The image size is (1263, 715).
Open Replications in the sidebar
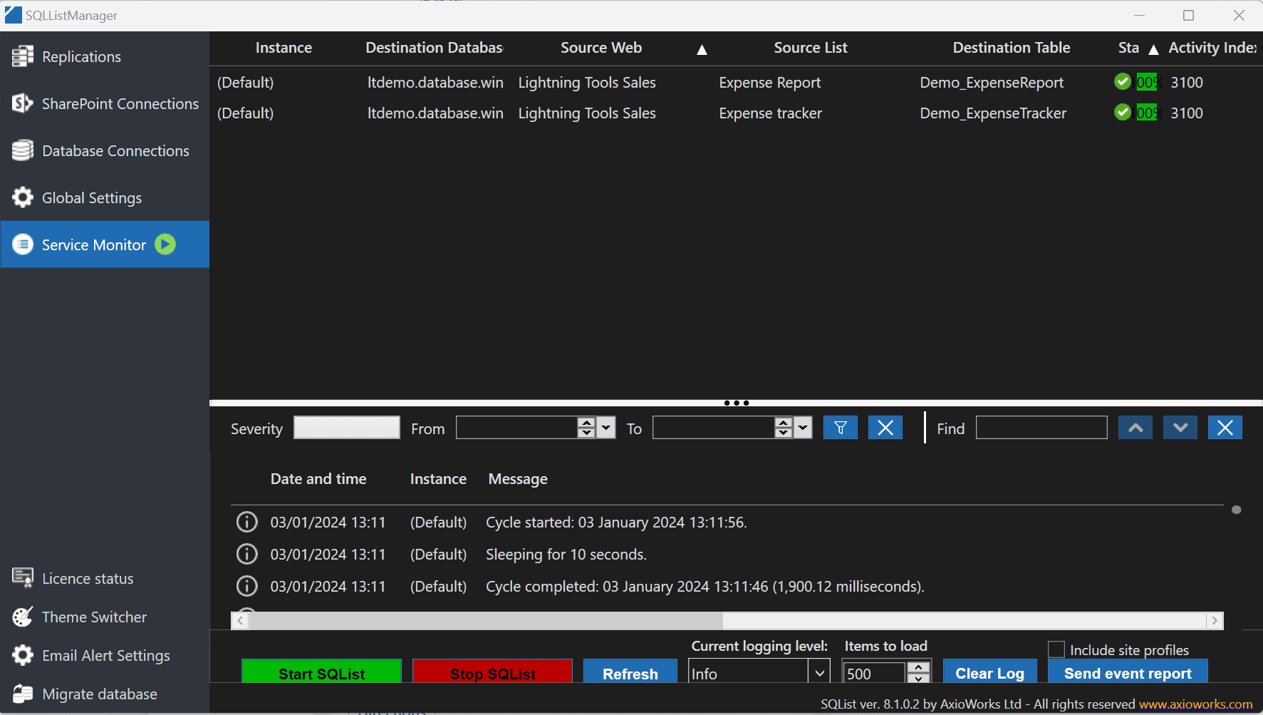coord(81,57)
